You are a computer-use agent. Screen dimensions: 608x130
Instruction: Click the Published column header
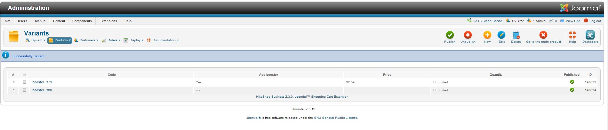572,75
